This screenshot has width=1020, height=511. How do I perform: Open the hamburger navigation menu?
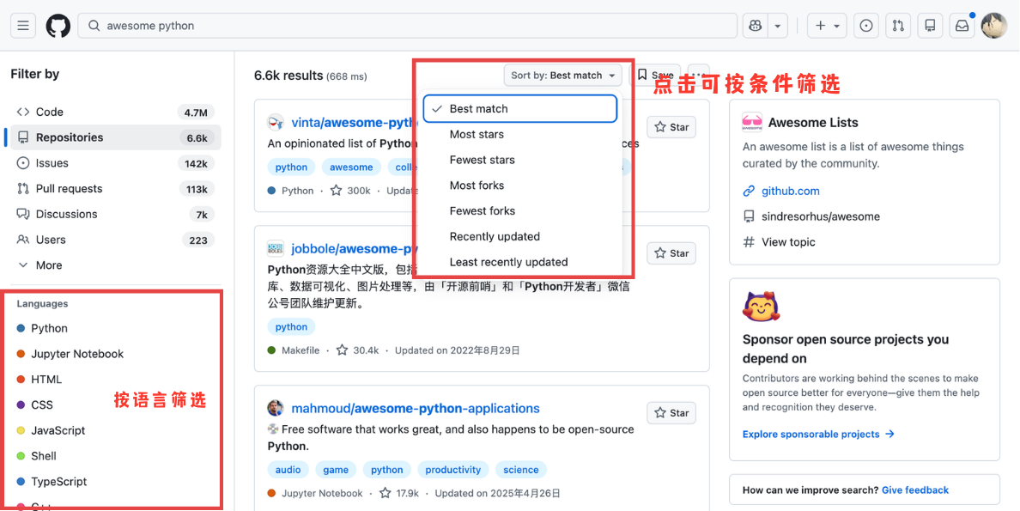click(23, 26)
